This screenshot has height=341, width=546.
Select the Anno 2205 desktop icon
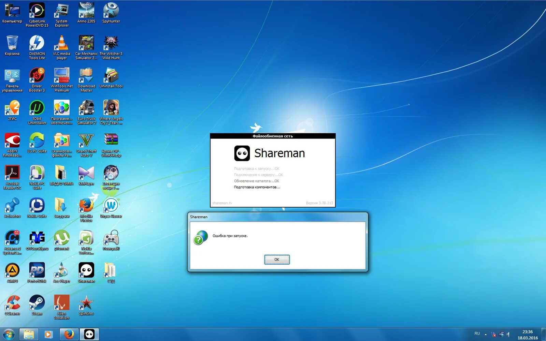click(x=86, y=14)
